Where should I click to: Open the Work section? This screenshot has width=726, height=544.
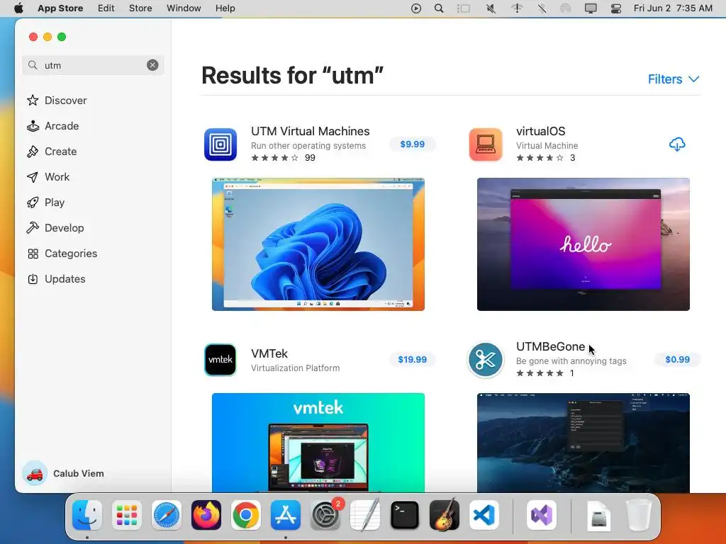[48, 176]
